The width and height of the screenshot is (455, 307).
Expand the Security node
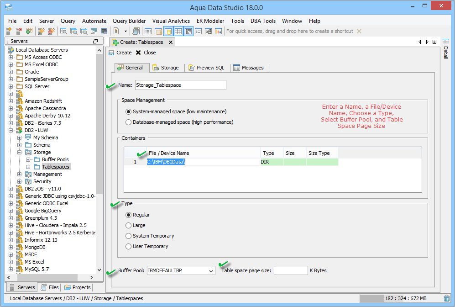[20, 181]
